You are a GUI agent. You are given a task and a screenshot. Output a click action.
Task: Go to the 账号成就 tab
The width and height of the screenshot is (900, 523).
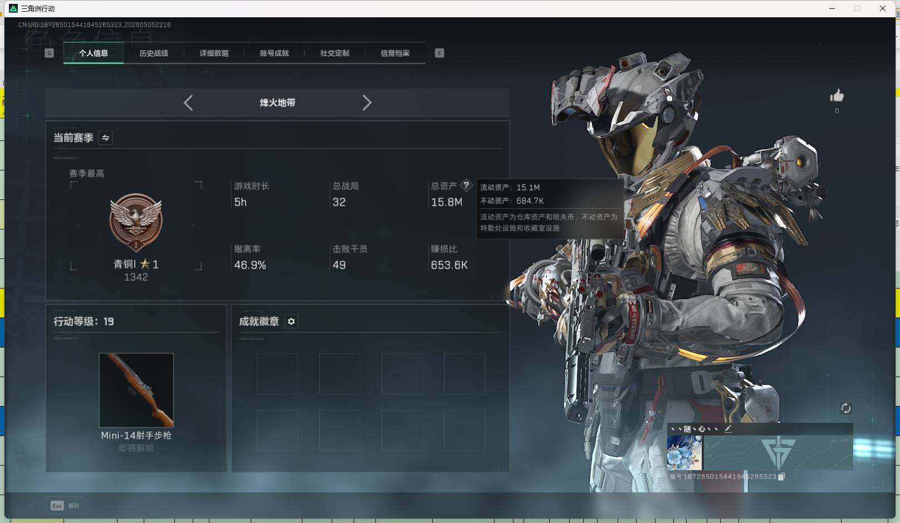coord(274,53)
